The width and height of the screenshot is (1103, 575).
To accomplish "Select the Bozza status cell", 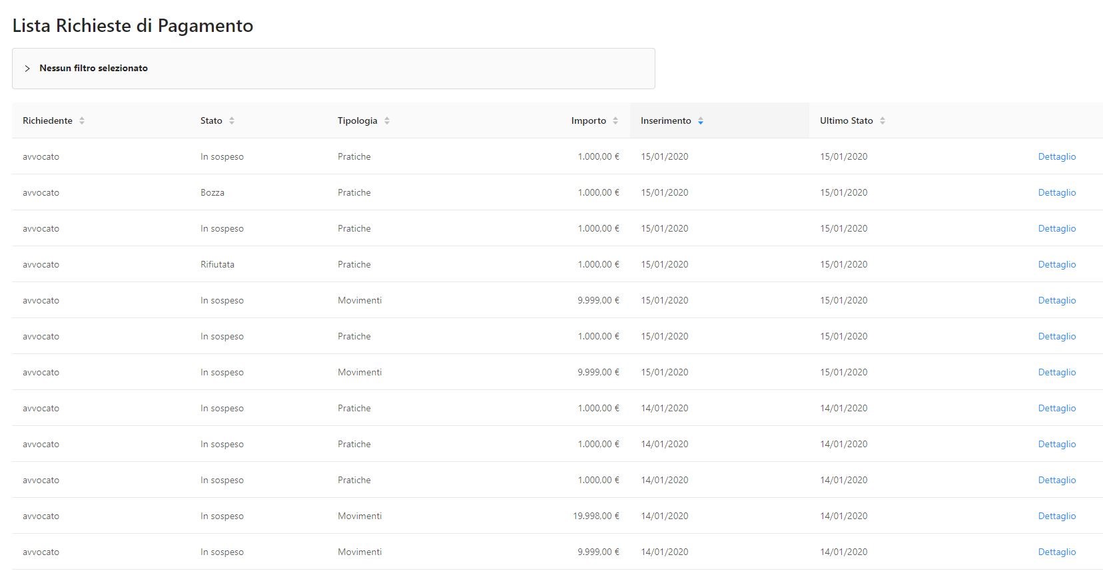I will [x=212, y=192].
